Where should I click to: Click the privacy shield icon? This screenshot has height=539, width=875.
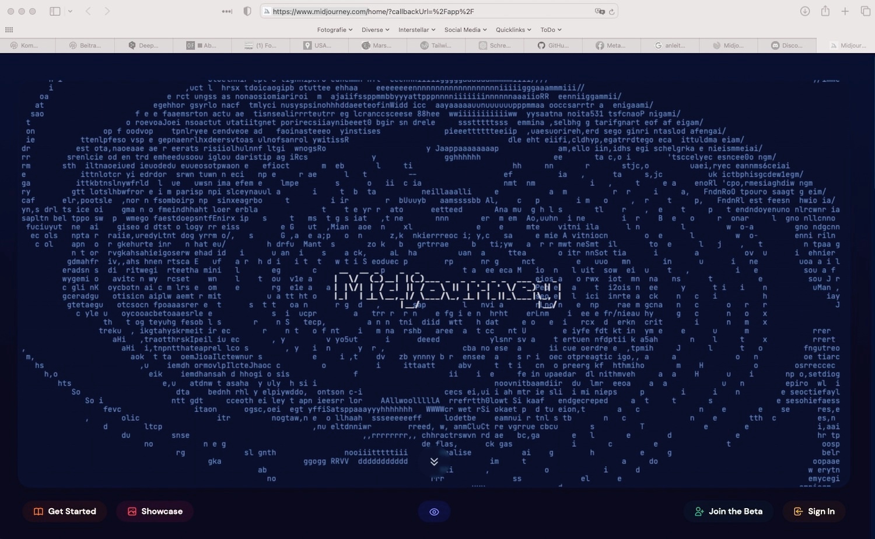coord(247,11)
